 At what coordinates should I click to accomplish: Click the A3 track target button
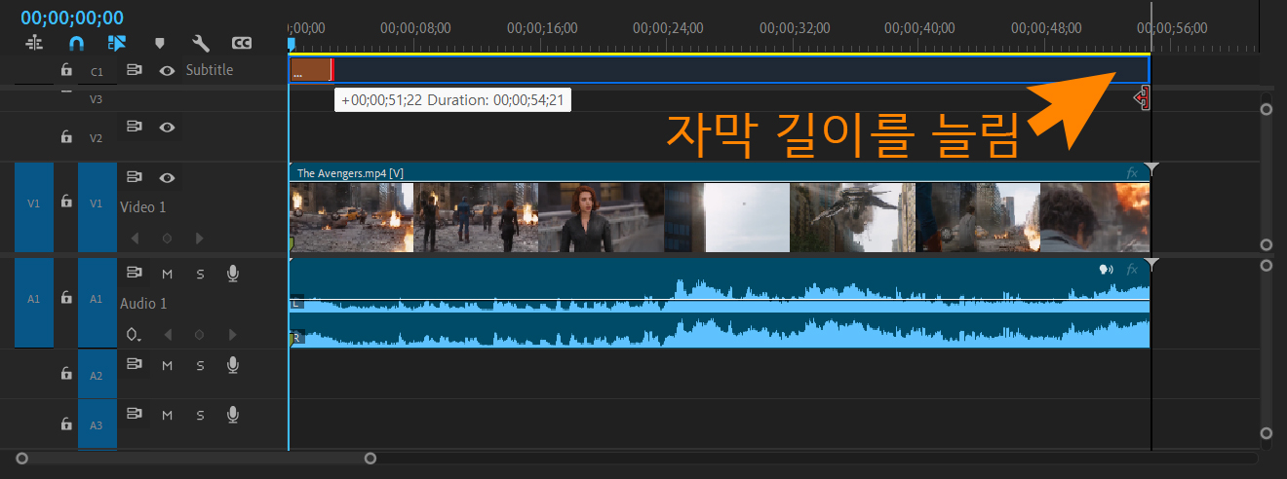click(x=97, y=425)
